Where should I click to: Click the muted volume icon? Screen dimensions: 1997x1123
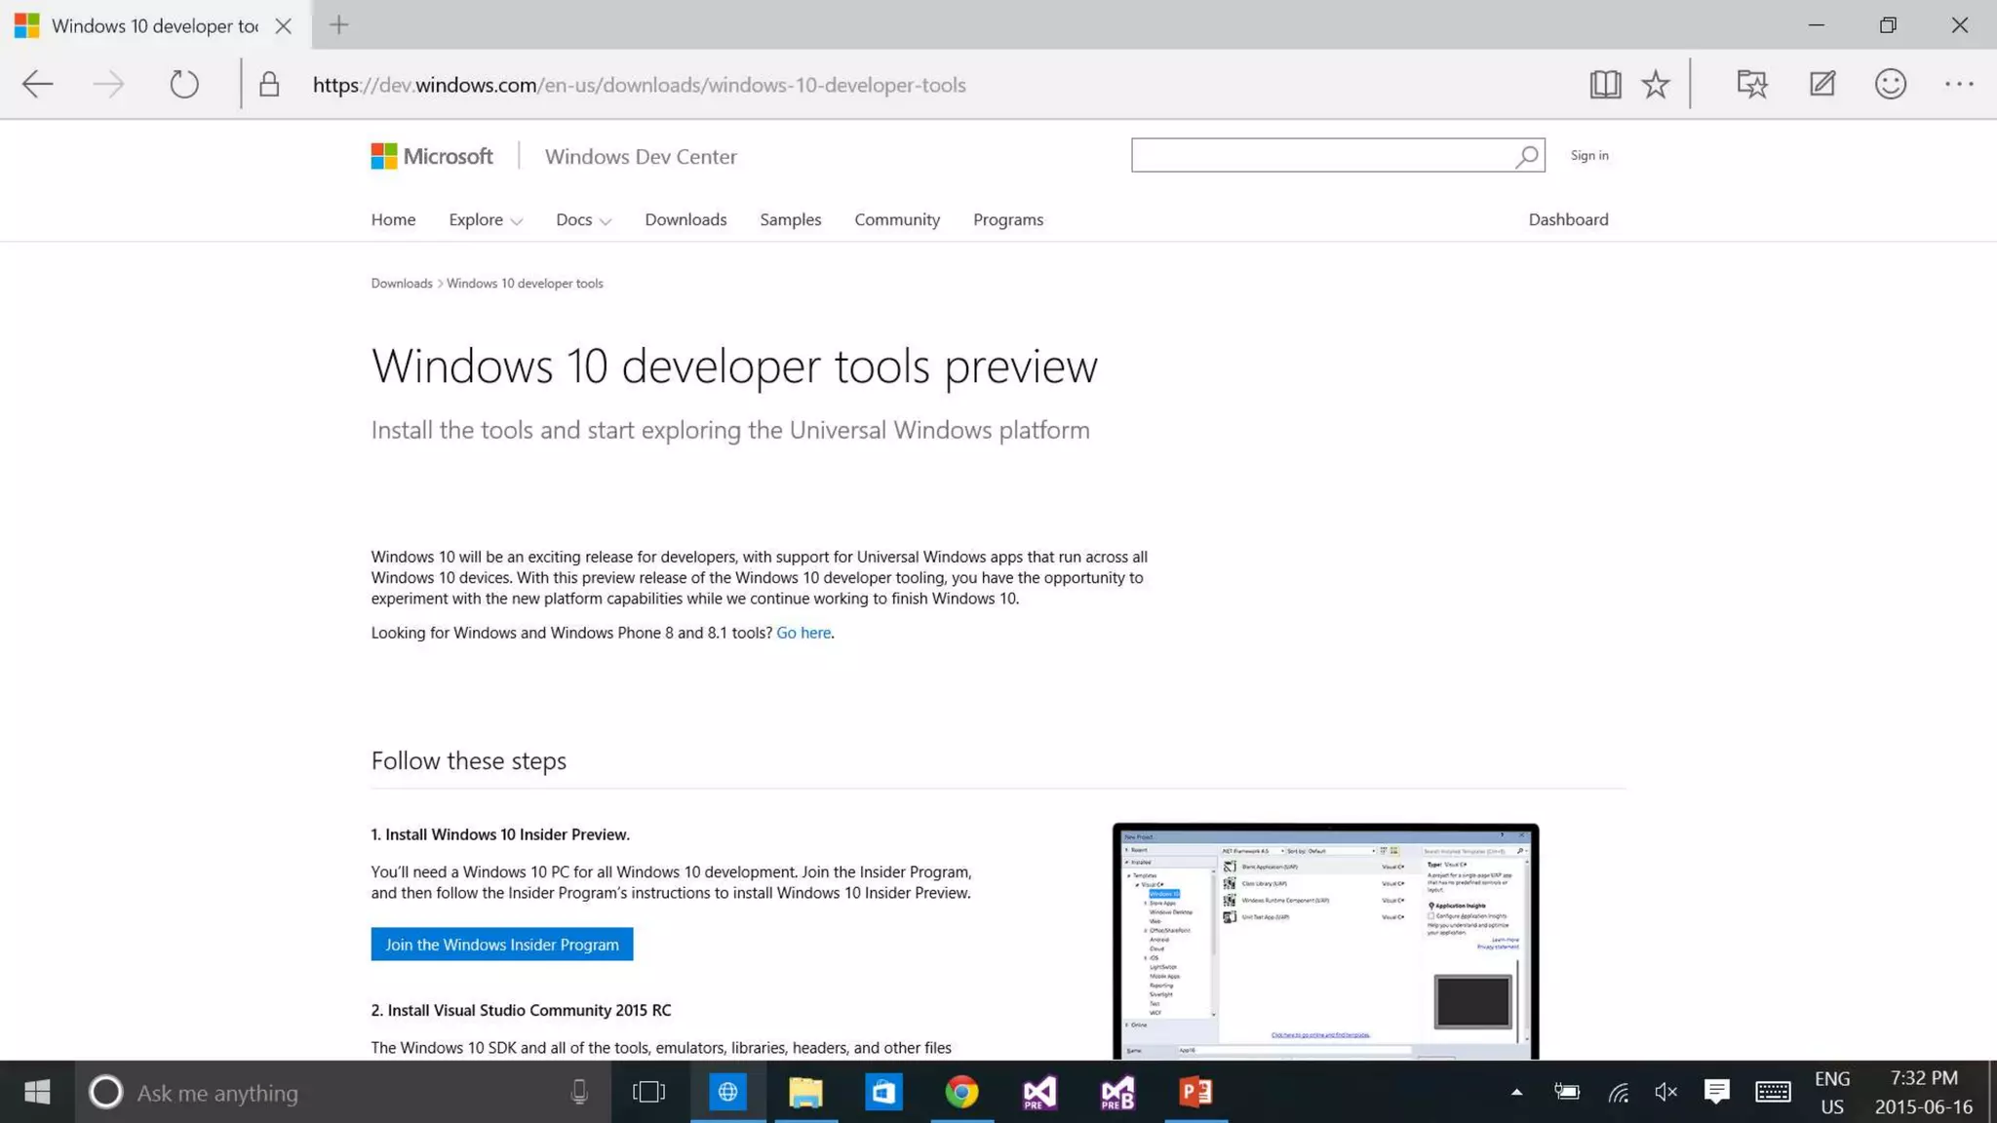point(1666,1092)
